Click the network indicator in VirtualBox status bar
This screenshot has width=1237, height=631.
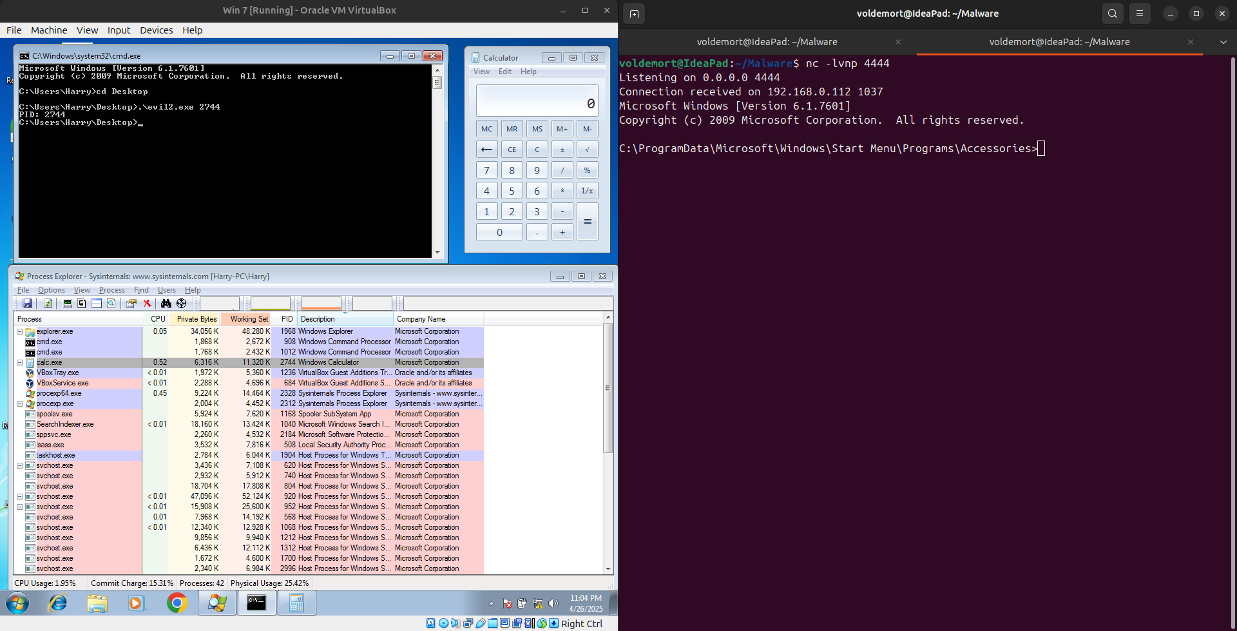coord(468,623)
